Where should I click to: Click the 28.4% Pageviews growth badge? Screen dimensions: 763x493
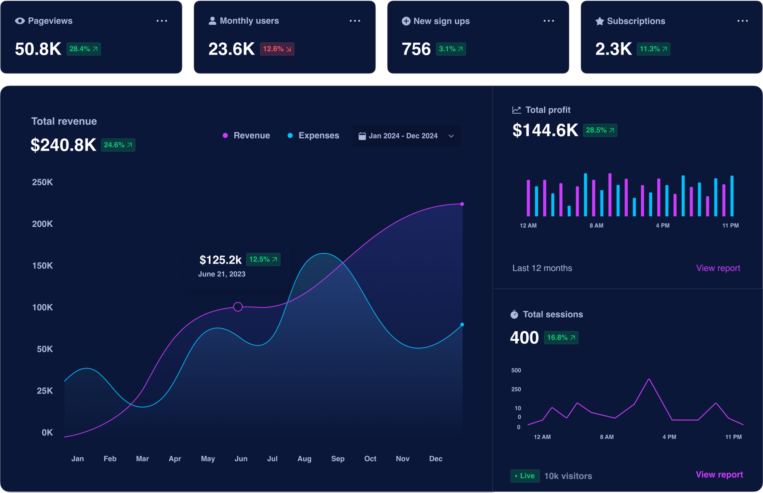(84, 49)
